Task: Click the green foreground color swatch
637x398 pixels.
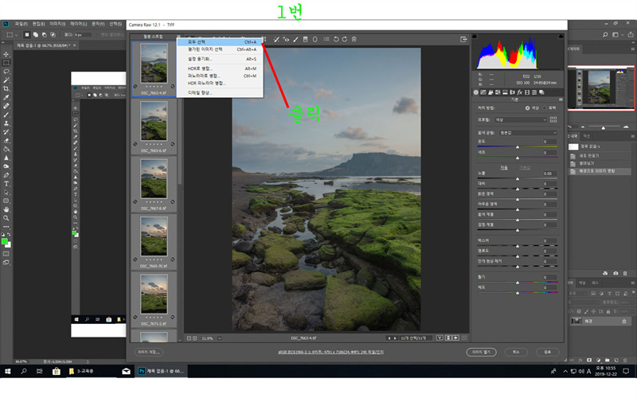Action: (5, 242)
